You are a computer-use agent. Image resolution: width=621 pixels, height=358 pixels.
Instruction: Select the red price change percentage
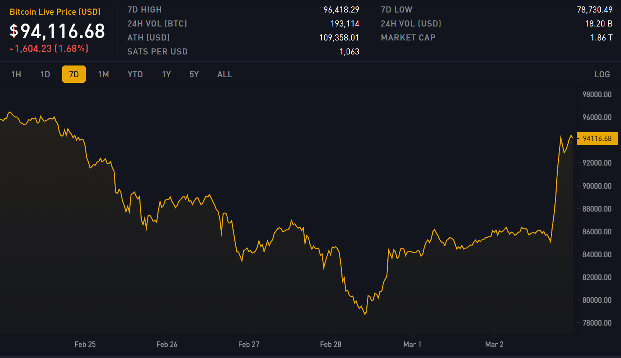[x=50, y=48]
